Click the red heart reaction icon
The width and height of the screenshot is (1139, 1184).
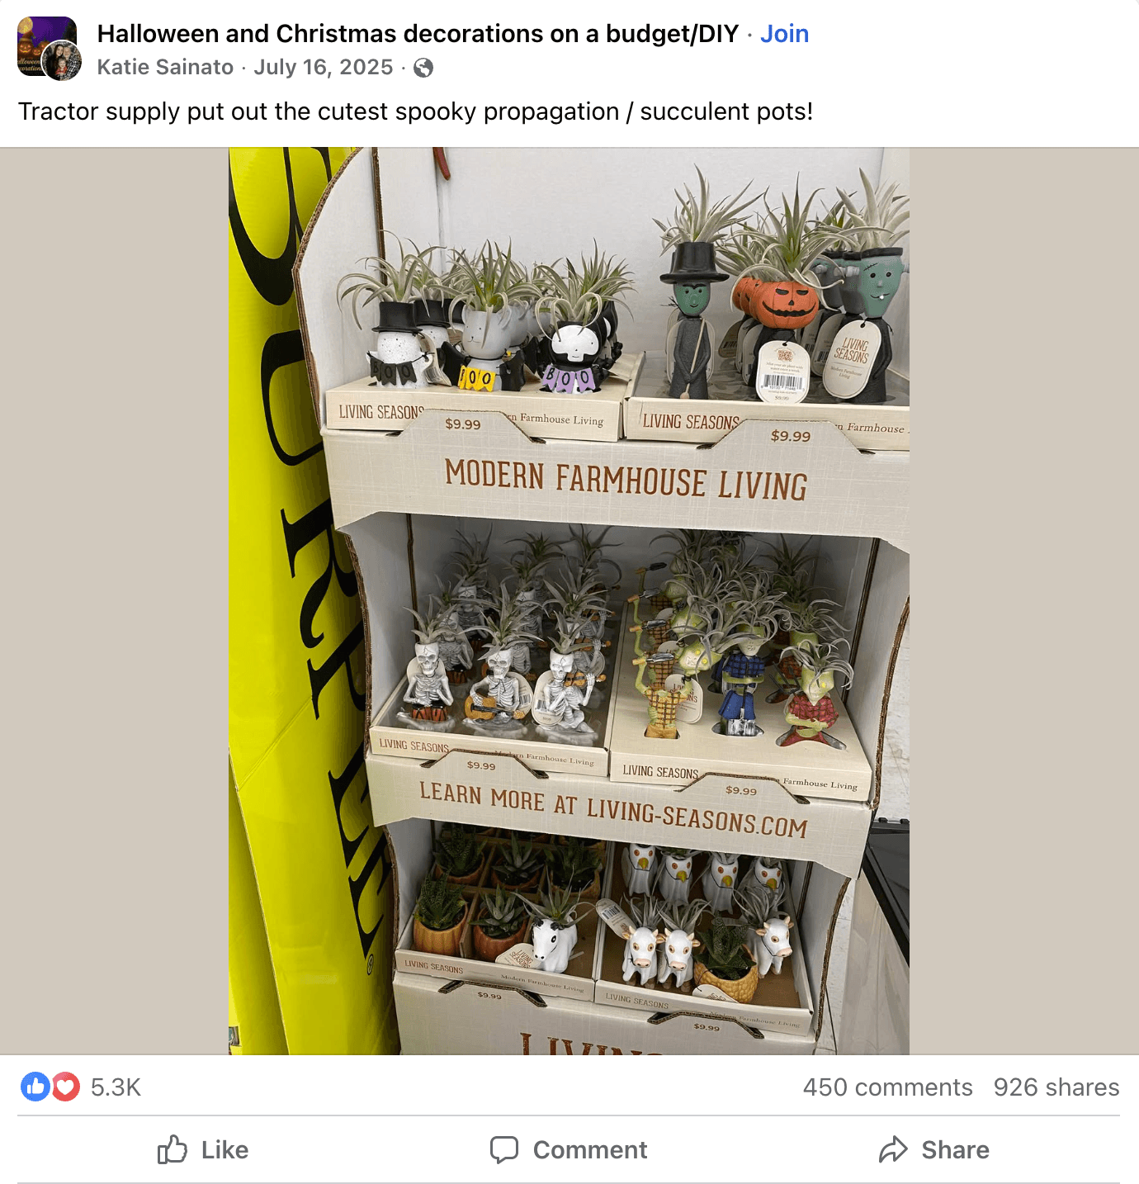click(x=66, y=1087)
